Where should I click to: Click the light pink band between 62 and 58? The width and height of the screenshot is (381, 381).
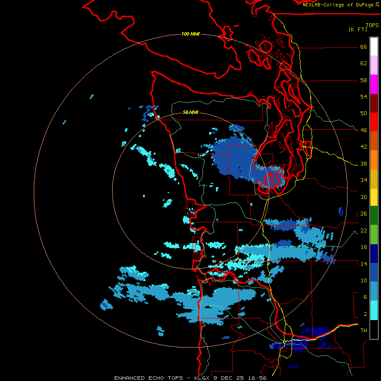[x=374, y=65]
